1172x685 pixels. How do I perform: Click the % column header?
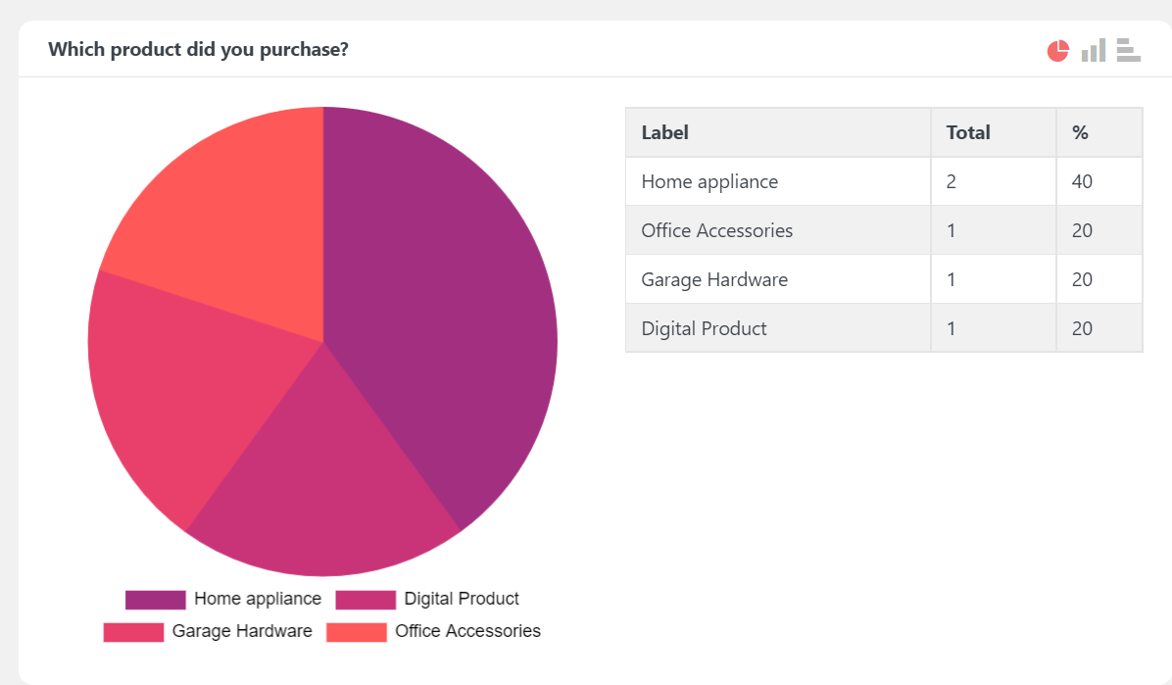1080,132
